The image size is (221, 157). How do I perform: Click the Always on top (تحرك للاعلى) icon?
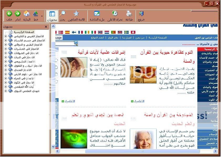pyautogui.click(x=115, y=14)
